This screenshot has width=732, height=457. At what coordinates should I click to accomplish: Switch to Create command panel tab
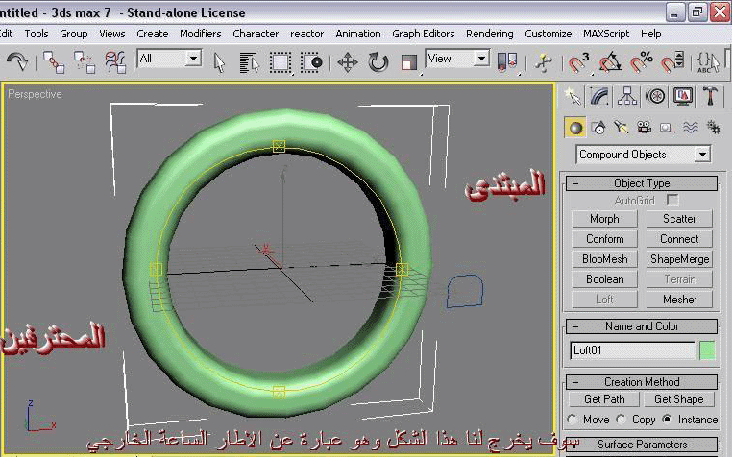(573, 97)
